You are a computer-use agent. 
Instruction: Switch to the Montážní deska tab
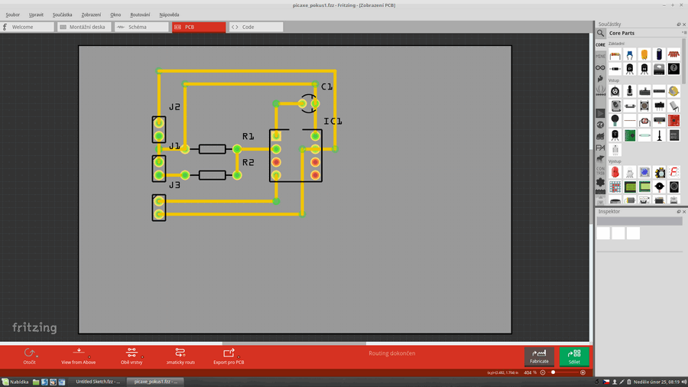[x=84, y=27]
